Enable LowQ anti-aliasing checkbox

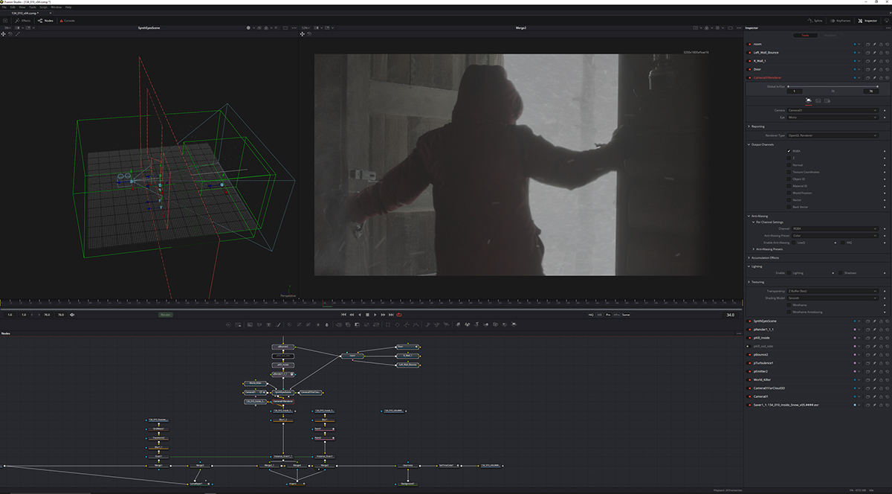793,243
